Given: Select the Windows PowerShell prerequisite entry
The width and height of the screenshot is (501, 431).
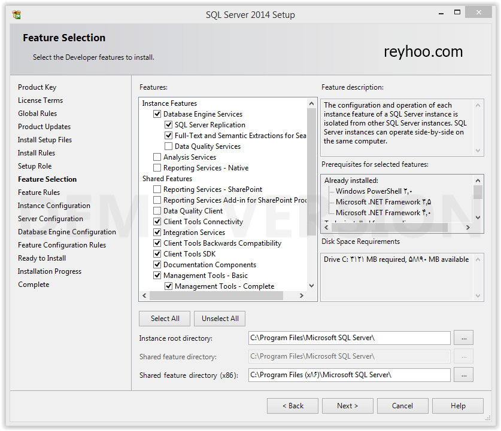Looking at the screenshot, I should click(374, 191).
